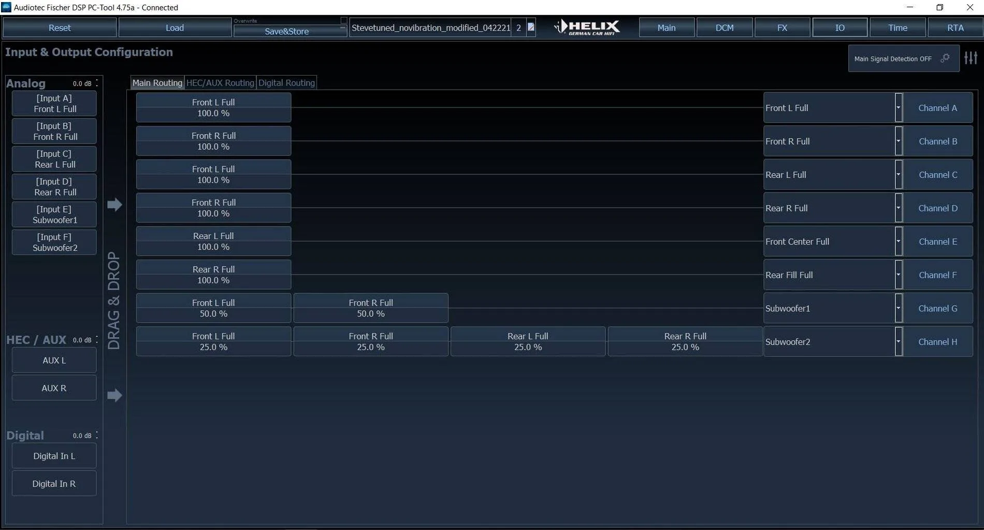Click the preset name field

pyautogui.click(x=430, y=27)
